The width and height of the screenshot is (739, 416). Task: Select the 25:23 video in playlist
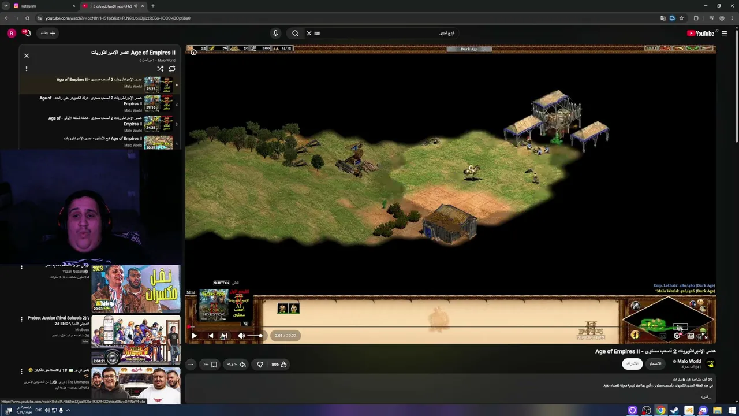[100, 85]
